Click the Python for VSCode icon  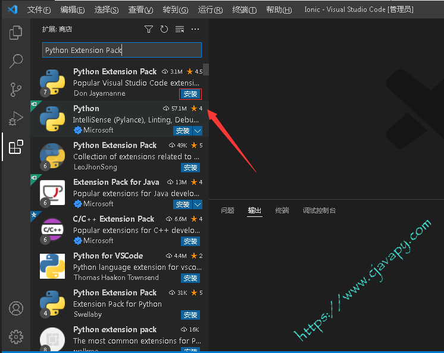coord(52,266)
